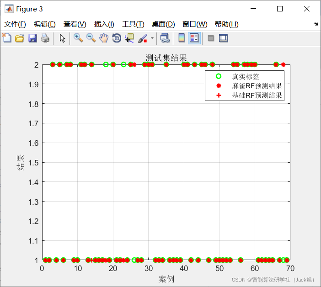Open the 窗口(W) menu
The image size is (321, 287).
click(195, 24)
